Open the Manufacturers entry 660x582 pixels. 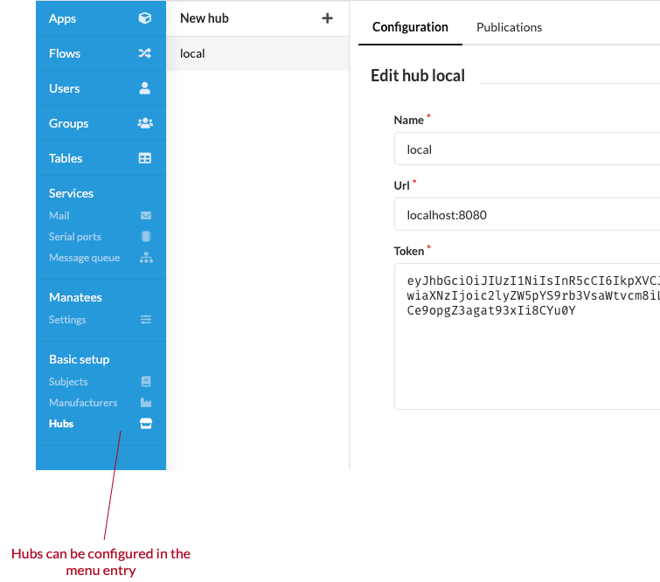tap(101, 403)
